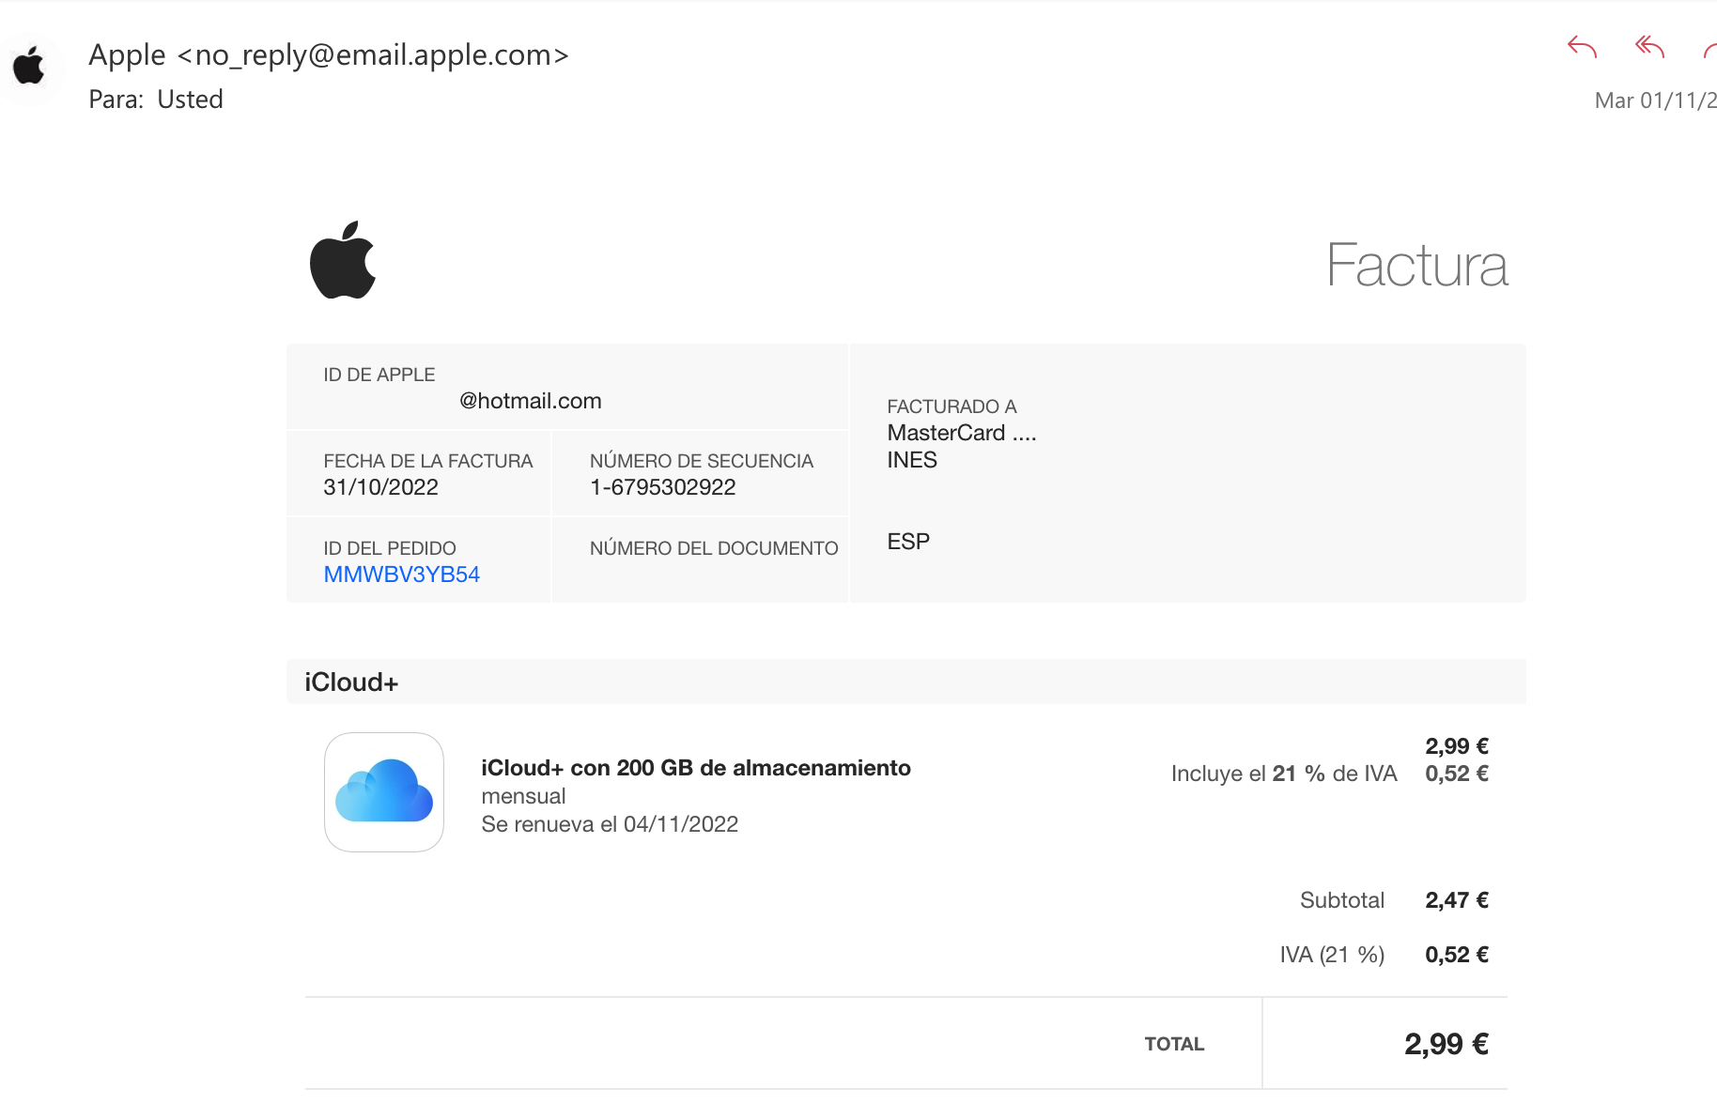
Task: Click the large Apple logo above the invoice
Action: [343, 260]
